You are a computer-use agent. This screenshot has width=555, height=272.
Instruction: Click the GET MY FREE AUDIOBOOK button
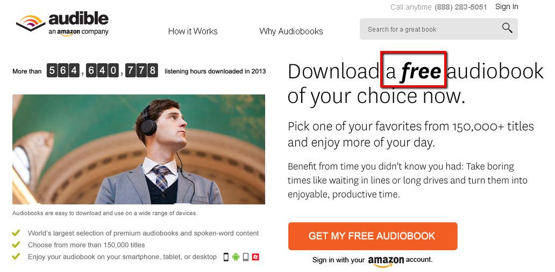[373, 236]
